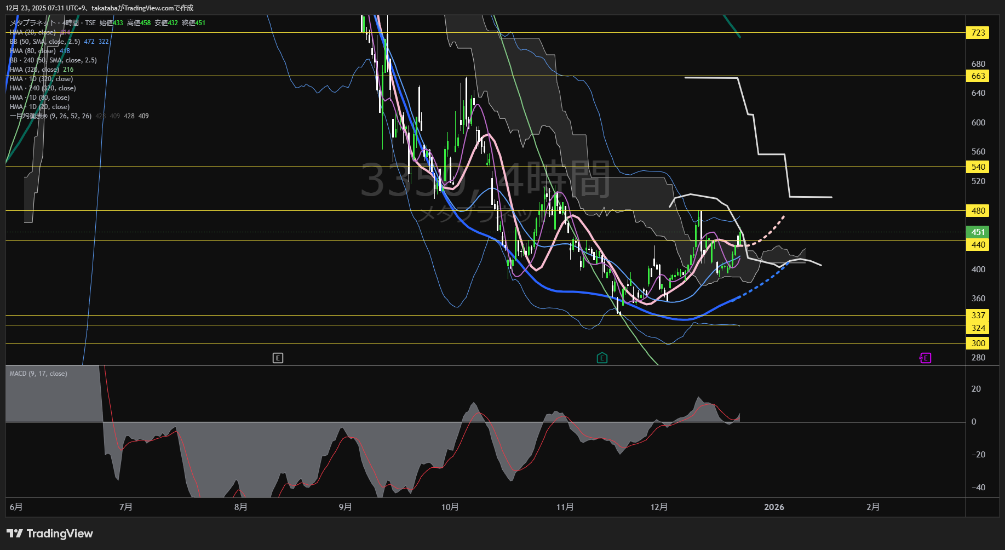
Task: Select the 300 price level label
Action: tap(978, 343)
